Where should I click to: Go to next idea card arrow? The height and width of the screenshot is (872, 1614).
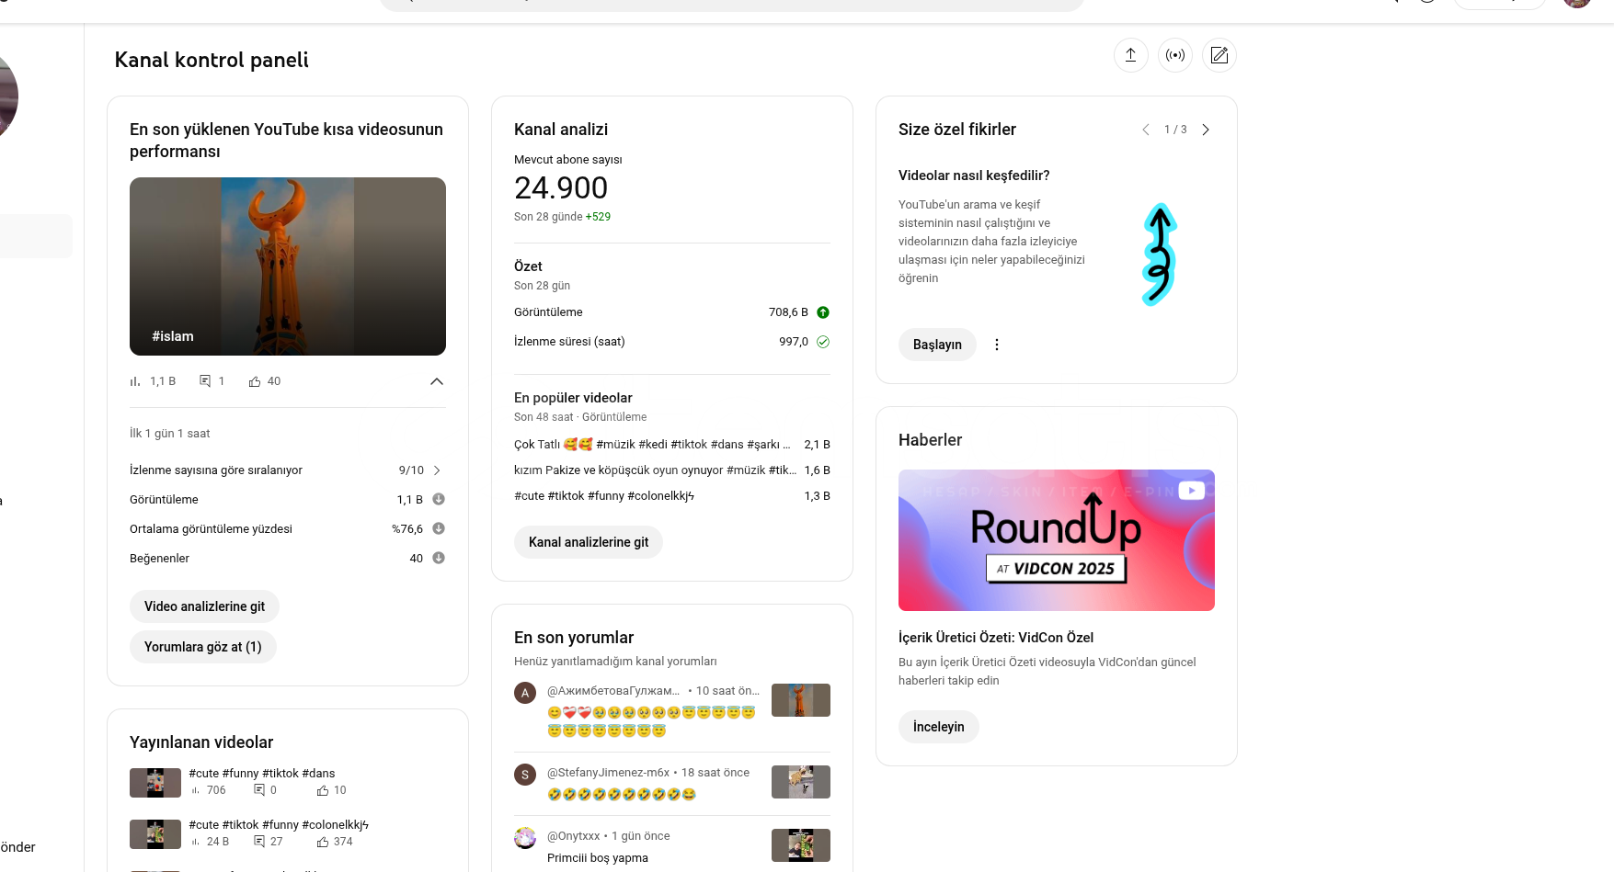(1205, 130)
